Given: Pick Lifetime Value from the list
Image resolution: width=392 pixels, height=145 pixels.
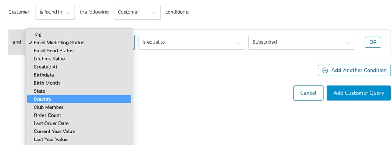Looking at the screenshot, I should pos(79,59).
